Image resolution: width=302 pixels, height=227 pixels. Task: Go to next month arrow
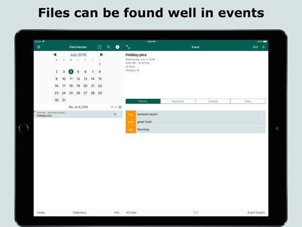click(101, 55)
